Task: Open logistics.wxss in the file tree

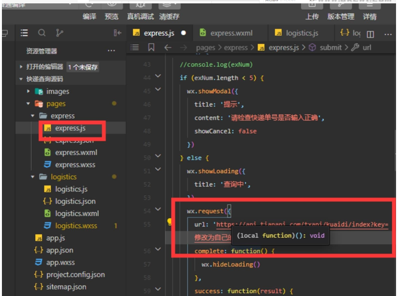Action: [76, 226]
